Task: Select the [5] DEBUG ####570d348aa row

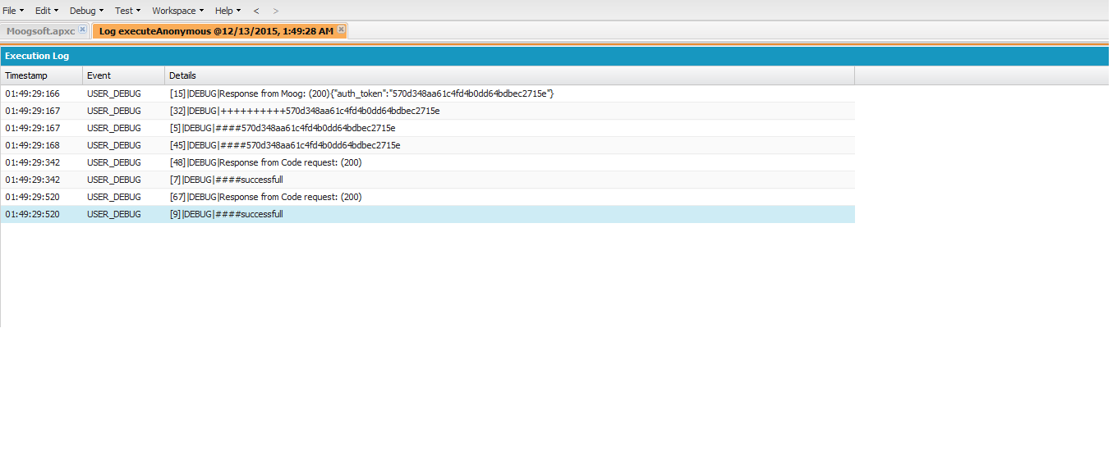Action: click(427, 128)
